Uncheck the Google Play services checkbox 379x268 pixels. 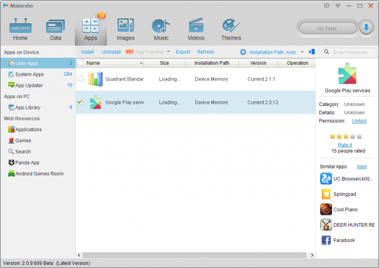[80, 101]
